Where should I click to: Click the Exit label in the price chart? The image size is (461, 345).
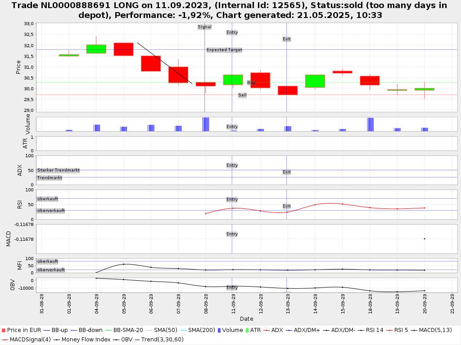[x=287, y=39]
